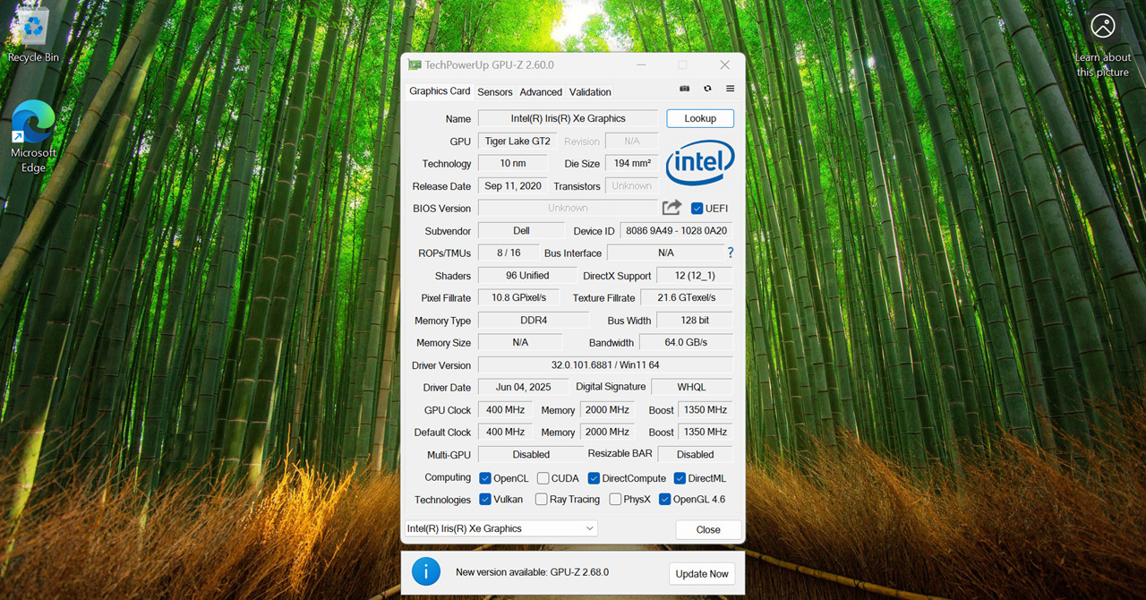Click the Close button at bottom
This screenshot has width=1146, height=600.
pos(708,529)
